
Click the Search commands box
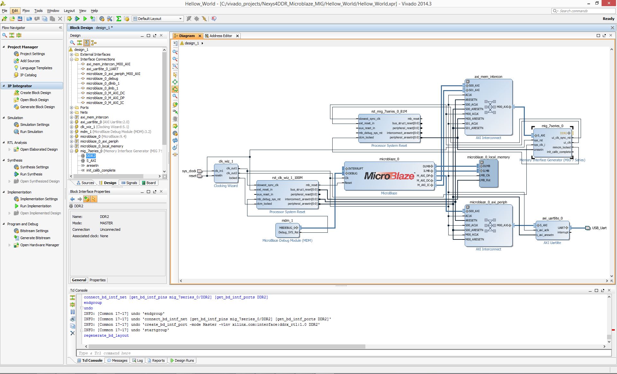click(583, 11)
